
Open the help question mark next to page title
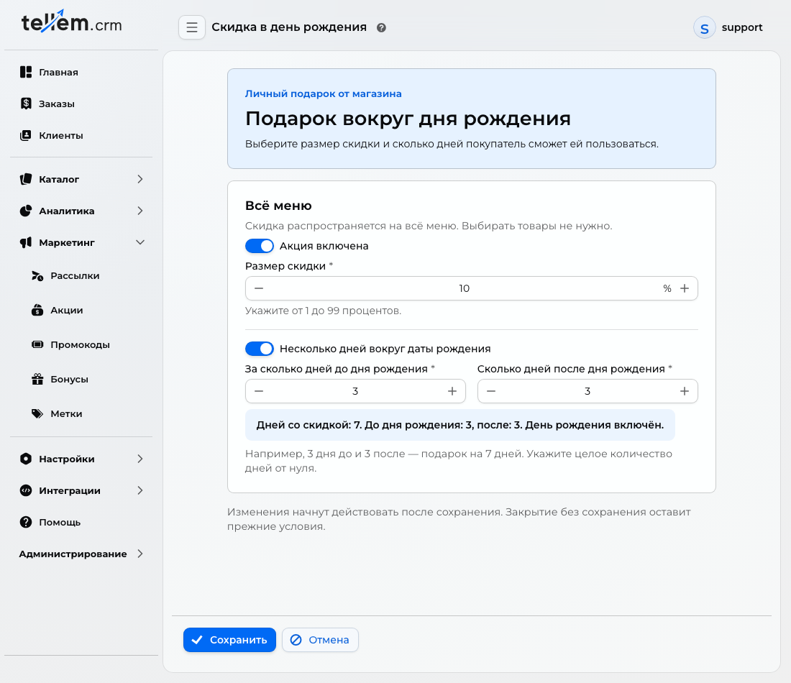[381, 28]
